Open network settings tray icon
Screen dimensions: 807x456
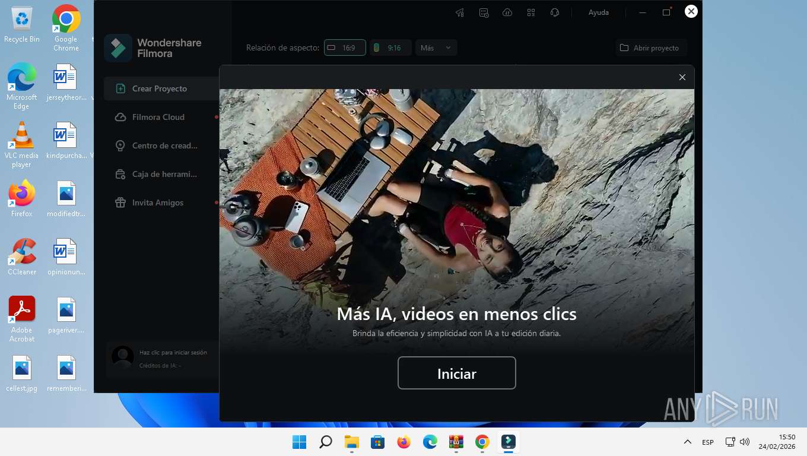pos(730,442)
